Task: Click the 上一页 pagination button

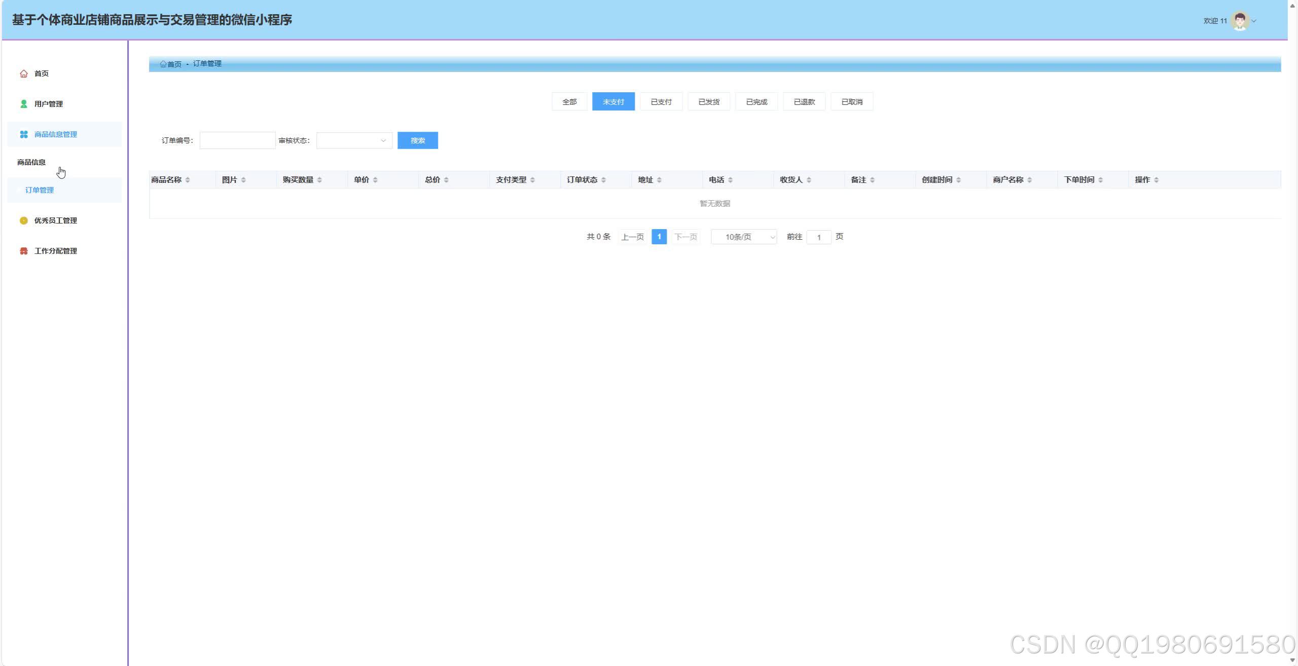Action: 632,237
